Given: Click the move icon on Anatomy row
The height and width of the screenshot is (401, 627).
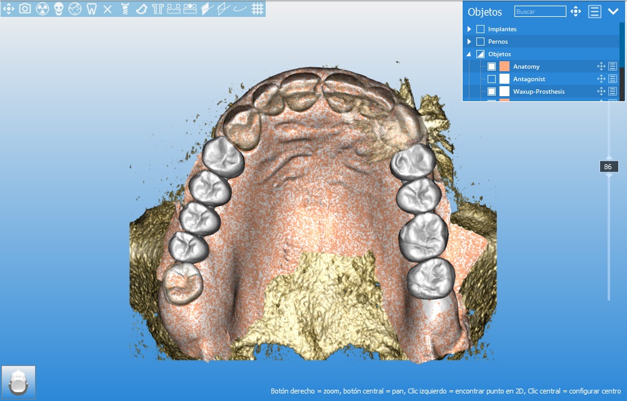Looking at the screenshot, I should (x=601, y=66).
